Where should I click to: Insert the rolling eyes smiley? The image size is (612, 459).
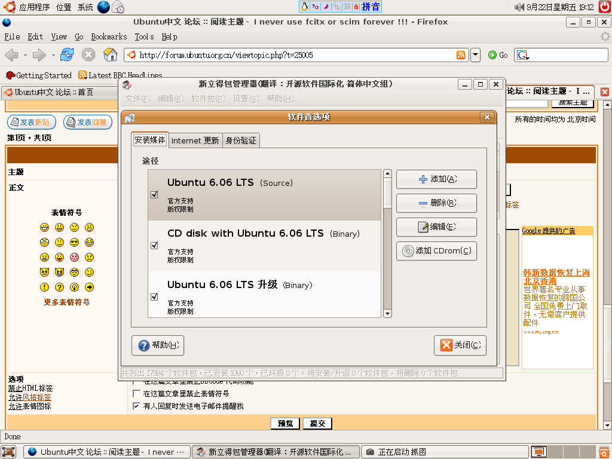click(74, 272)
